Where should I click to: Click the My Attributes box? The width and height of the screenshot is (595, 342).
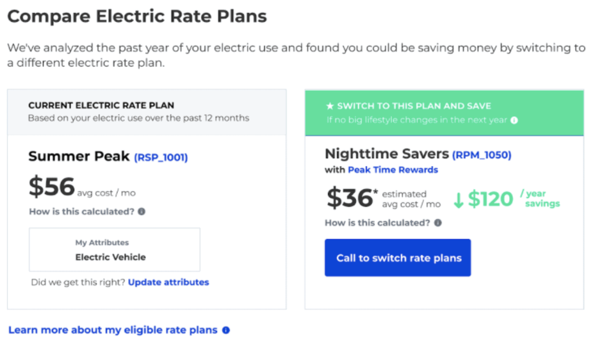[114, 249]
